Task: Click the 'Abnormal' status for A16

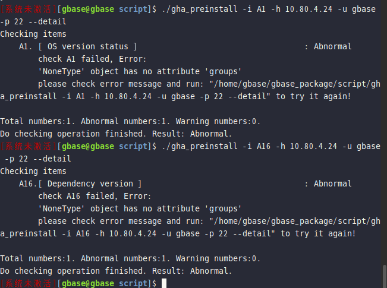Action: 332,183
